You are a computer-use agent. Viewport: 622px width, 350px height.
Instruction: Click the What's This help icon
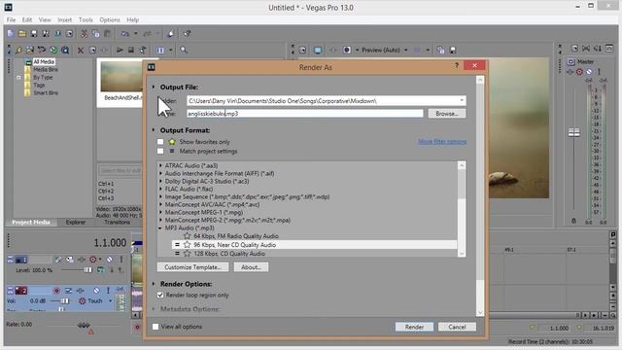187,34
